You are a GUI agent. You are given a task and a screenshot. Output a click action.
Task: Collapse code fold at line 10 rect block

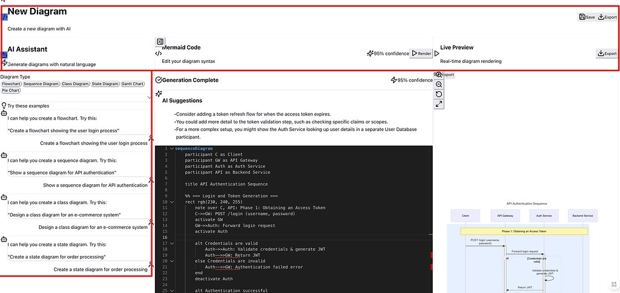point(171,202)
